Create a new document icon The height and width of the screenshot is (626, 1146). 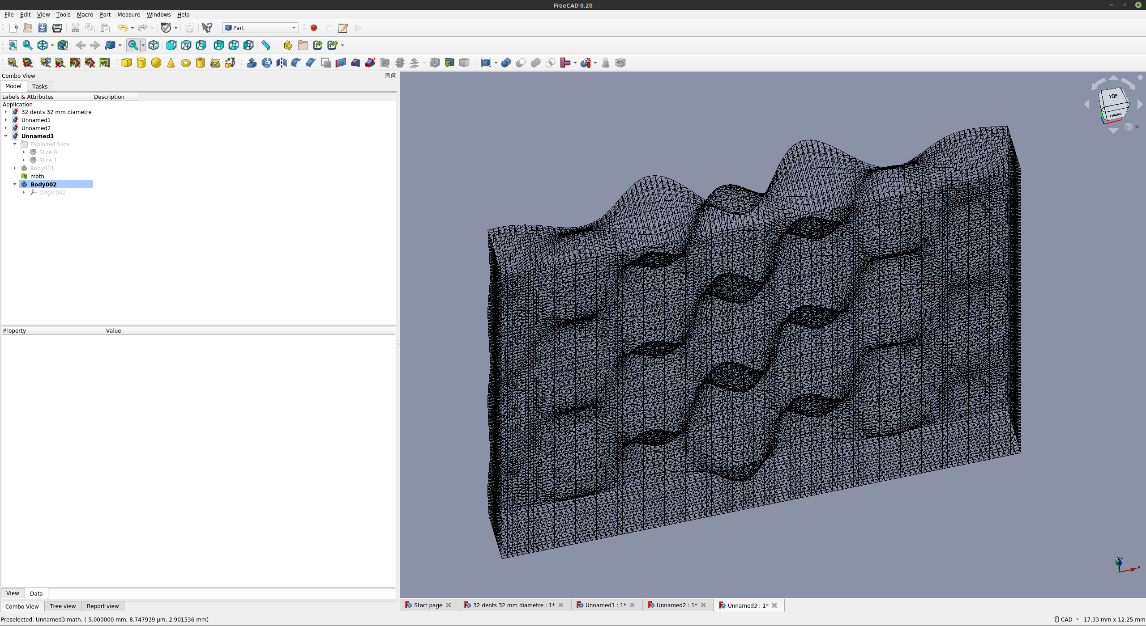(x=13, y=28)
